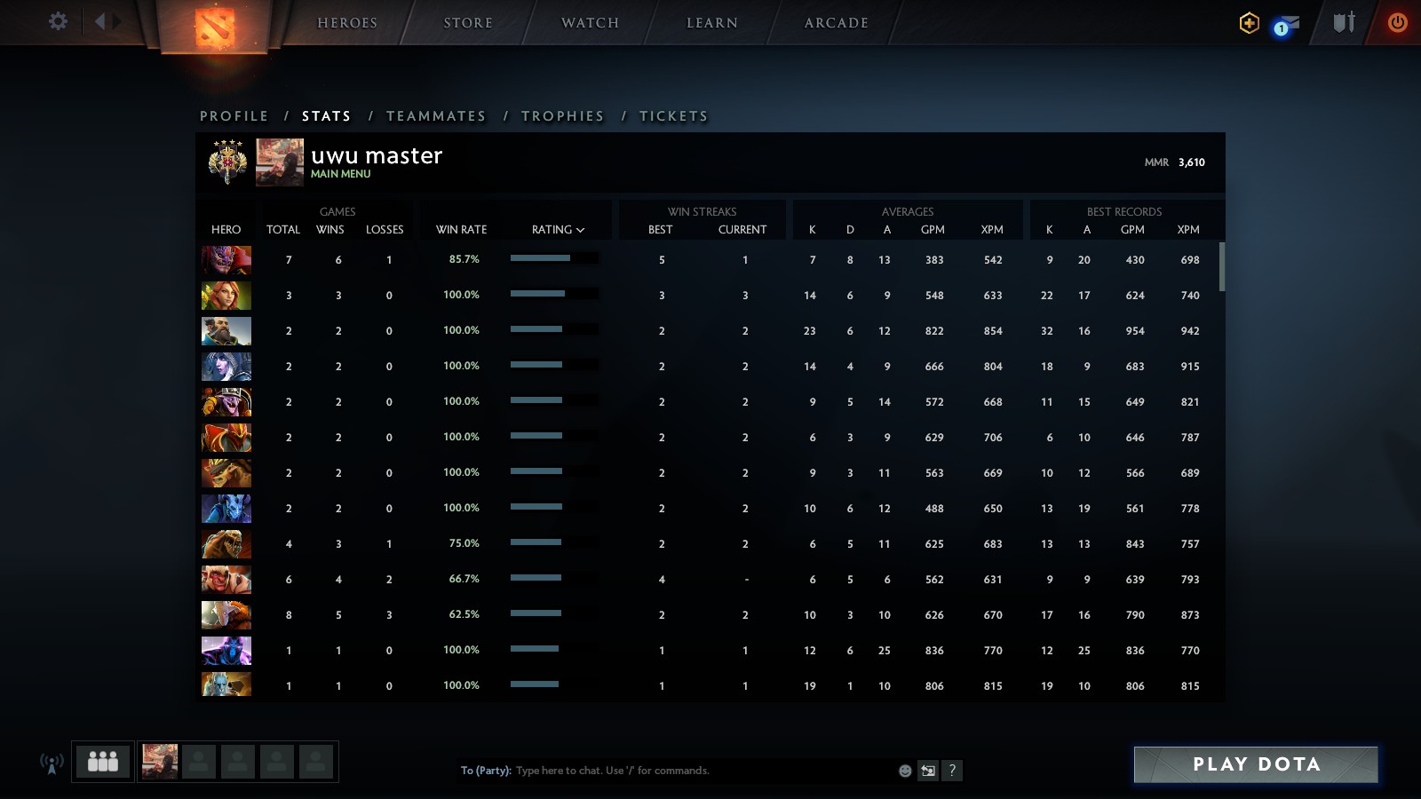Click rating bar of 85.7% win rate row

tap(554, 258)
